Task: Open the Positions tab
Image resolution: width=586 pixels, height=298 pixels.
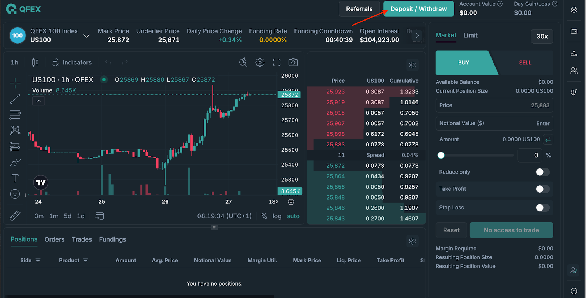Action: pyautogui.click(x=24, y=239)
